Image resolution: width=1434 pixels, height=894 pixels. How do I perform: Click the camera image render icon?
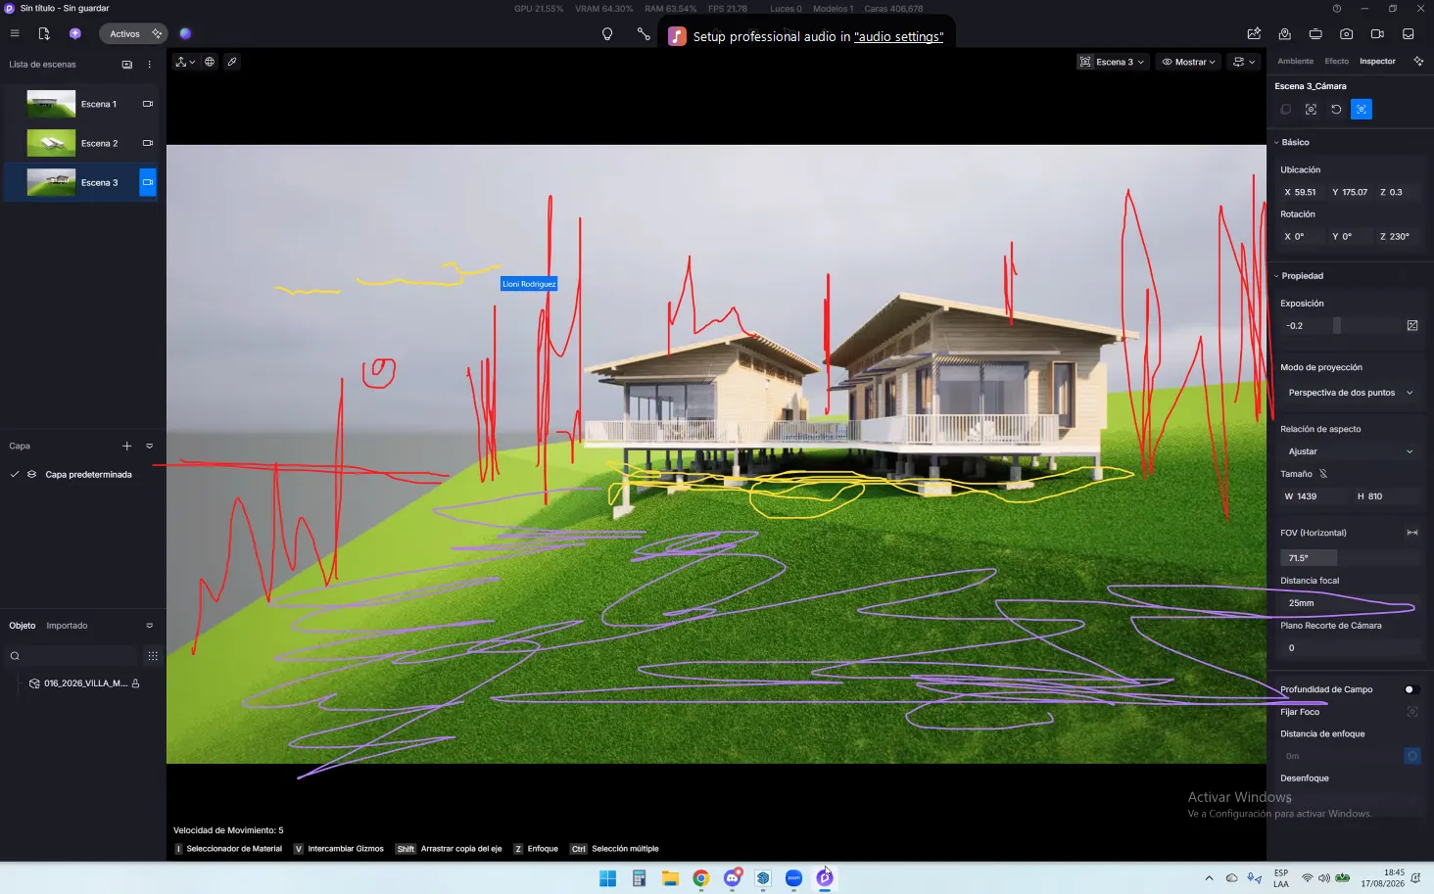1347,33
